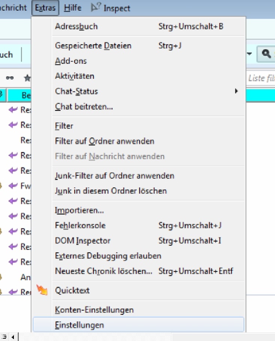Click the thread glasses column icon
Screen dimensions: 275x341
10,78
